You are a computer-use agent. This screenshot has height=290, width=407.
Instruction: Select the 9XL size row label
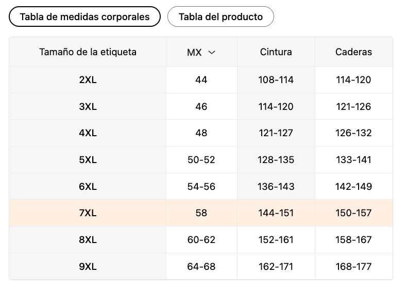pos(88,267)
